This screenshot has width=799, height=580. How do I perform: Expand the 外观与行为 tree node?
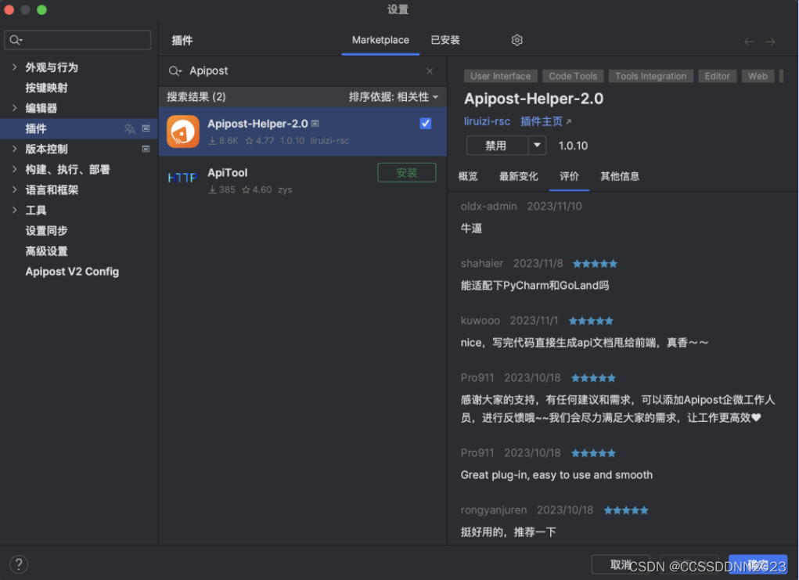coord(14,67)
